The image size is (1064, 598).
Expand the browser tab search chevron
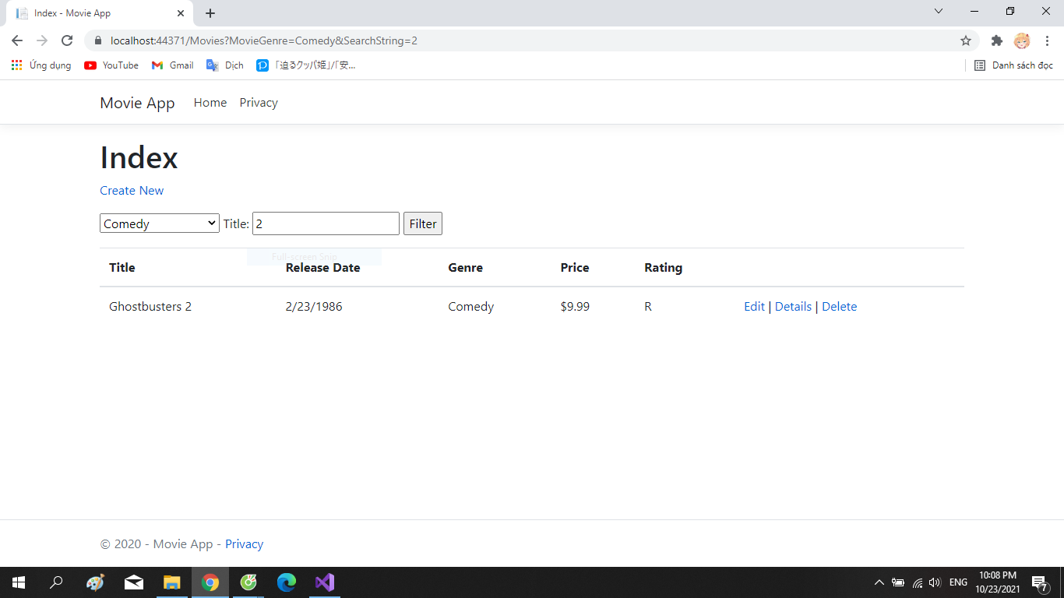tap(938, 12)
